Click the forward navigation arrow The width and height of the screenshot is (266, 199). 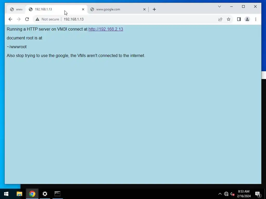19,19
